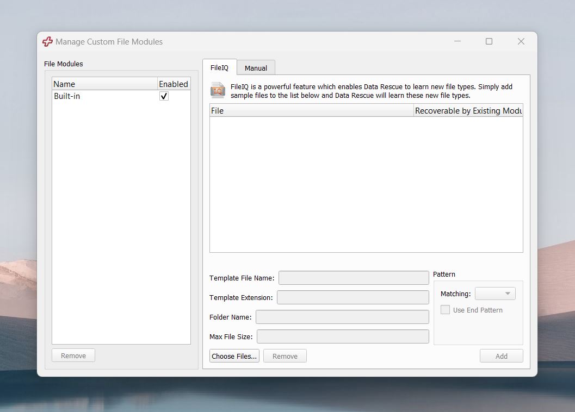Click the Add button

502,356
